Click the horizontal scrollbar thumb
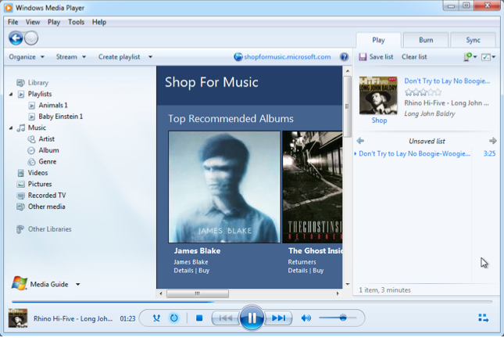Screen dimensions: 504x338 (198, 293)
